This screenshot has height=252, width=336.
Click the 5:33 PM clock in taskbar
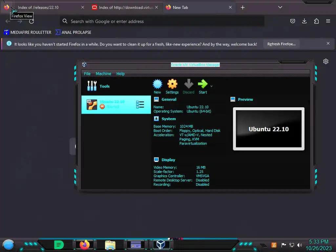click(319, 242)
